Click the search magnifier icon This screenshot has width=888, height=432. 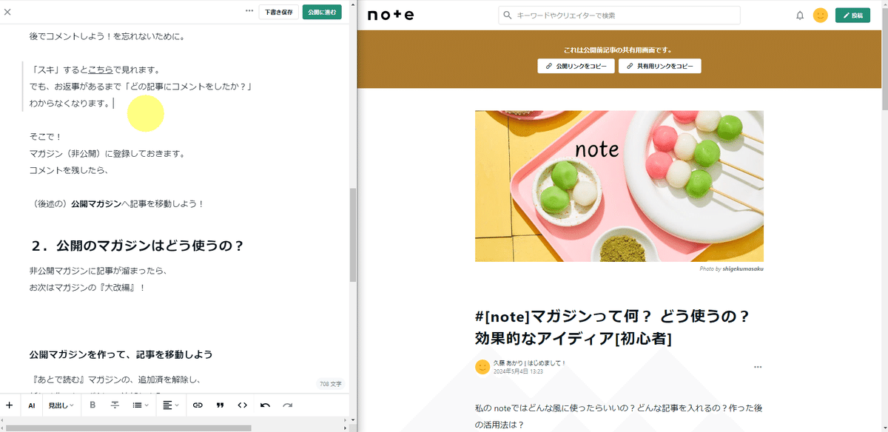tap(508, 16)
